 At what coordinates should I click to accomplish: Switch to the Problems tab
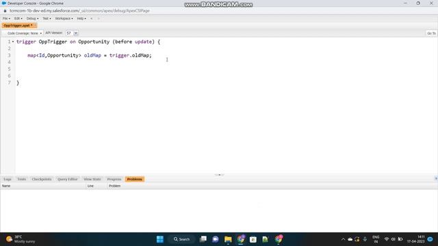135,179
